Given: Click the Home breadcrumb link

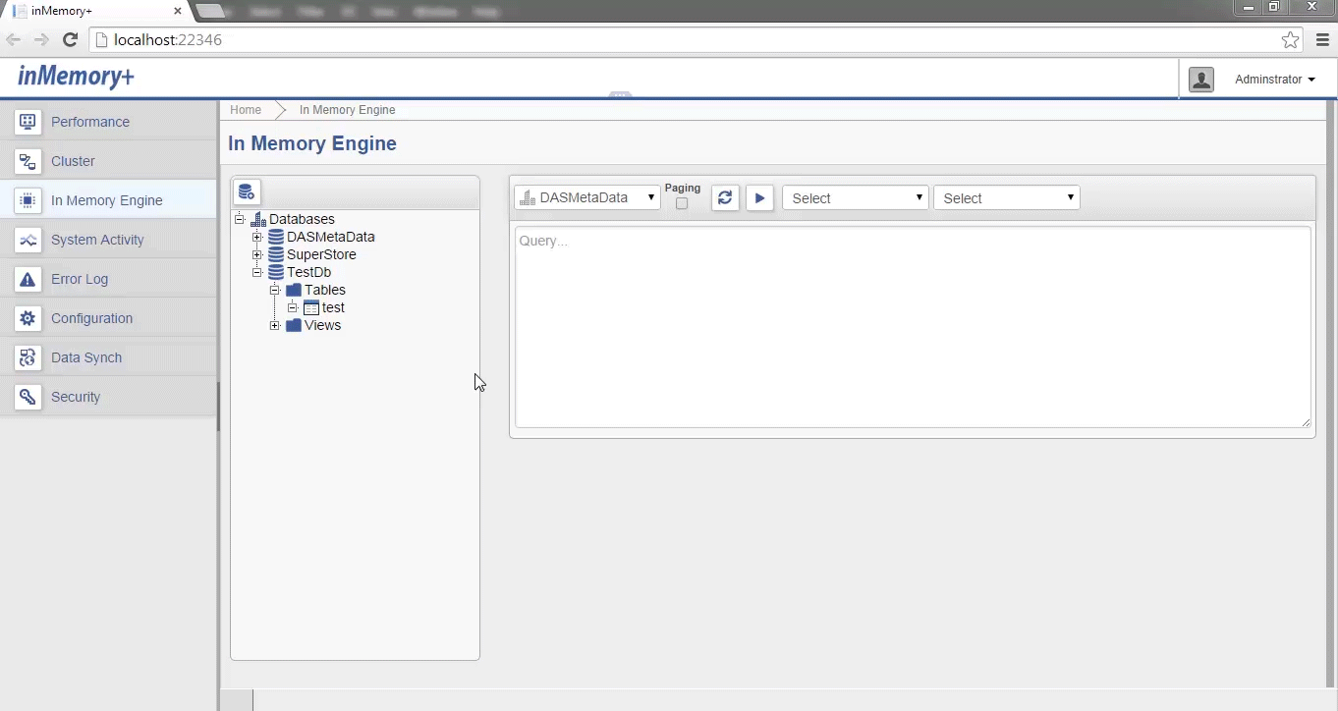Looking at the screenshot, I should click(x=246, y=110).
